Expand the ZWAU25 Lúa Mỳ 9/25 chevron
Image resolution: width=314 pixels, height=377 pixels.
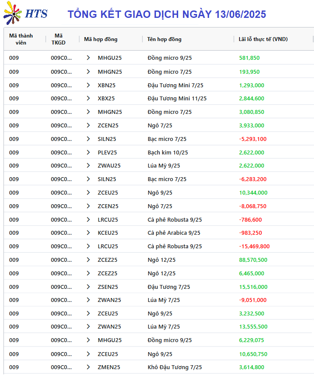coord(88,165)
